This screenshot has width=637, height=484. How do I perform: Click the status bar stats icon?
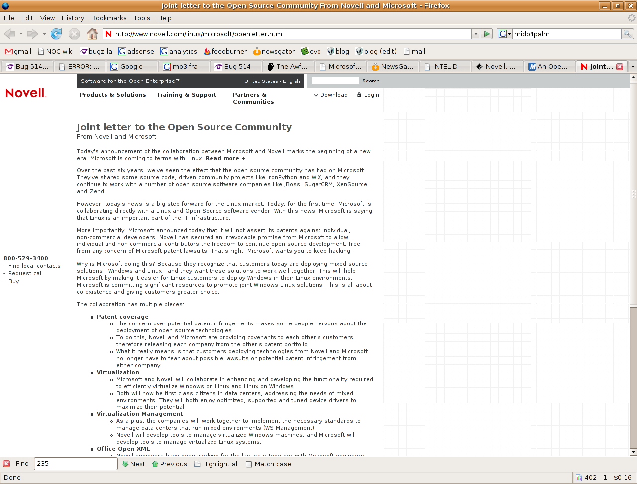pyautogui.click(x=579, y=478)
